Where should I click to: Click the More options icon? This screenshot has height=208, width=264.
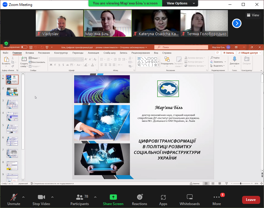(x=217, y=197)
